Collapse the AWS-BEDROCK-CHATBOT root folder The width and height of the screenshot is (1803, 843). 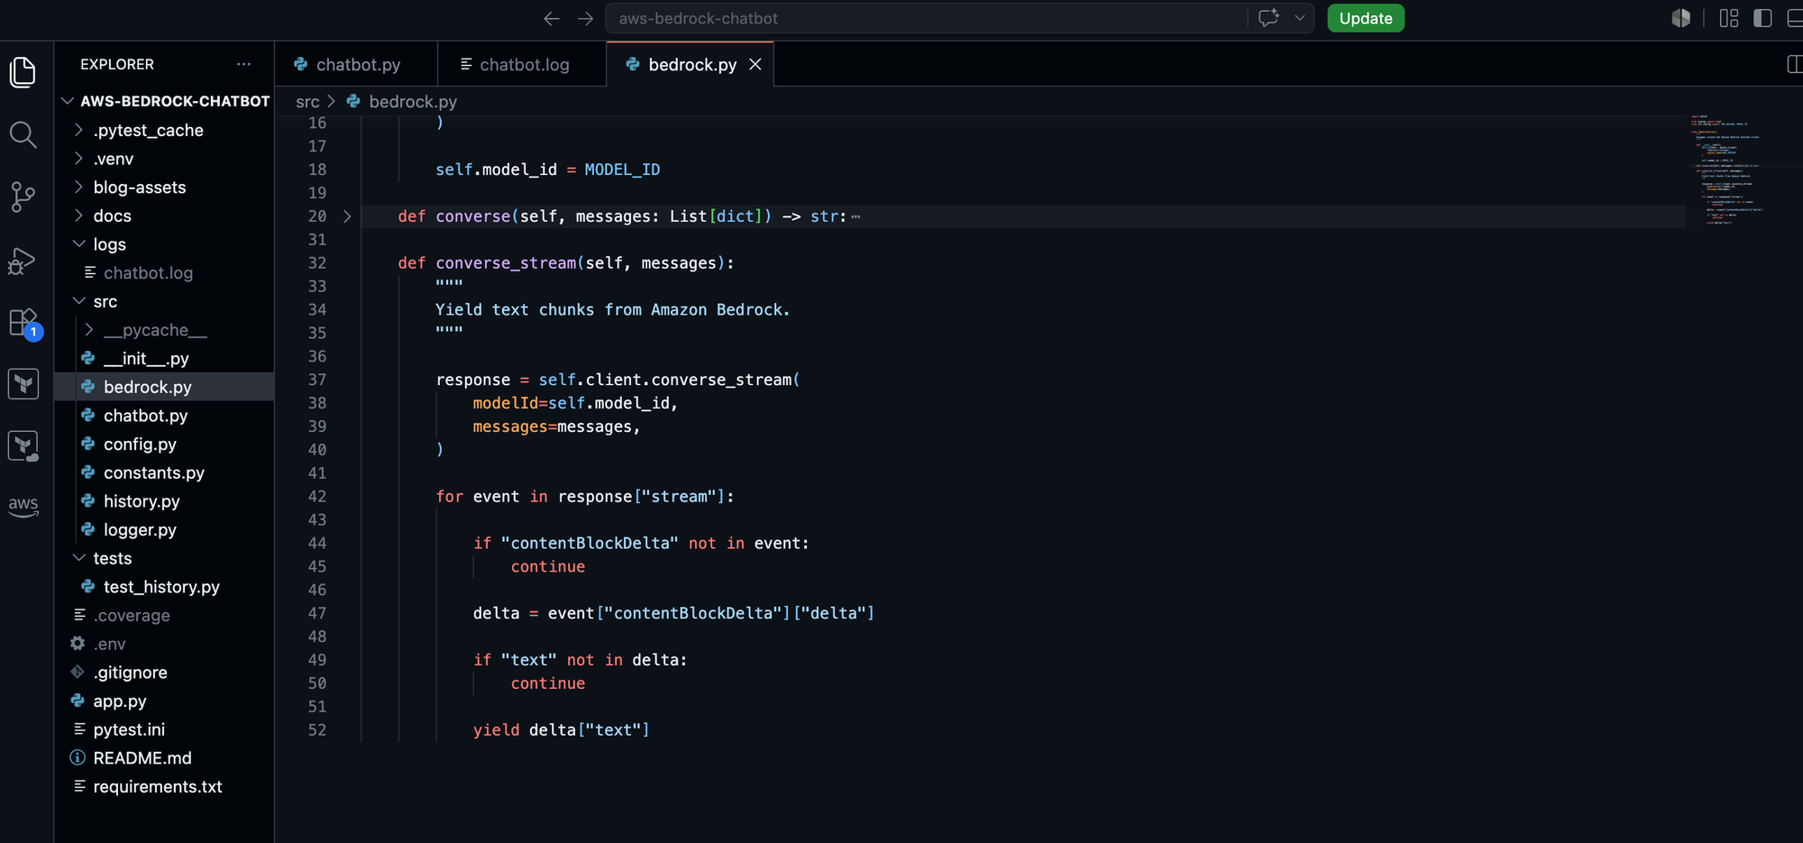(68, 101)
